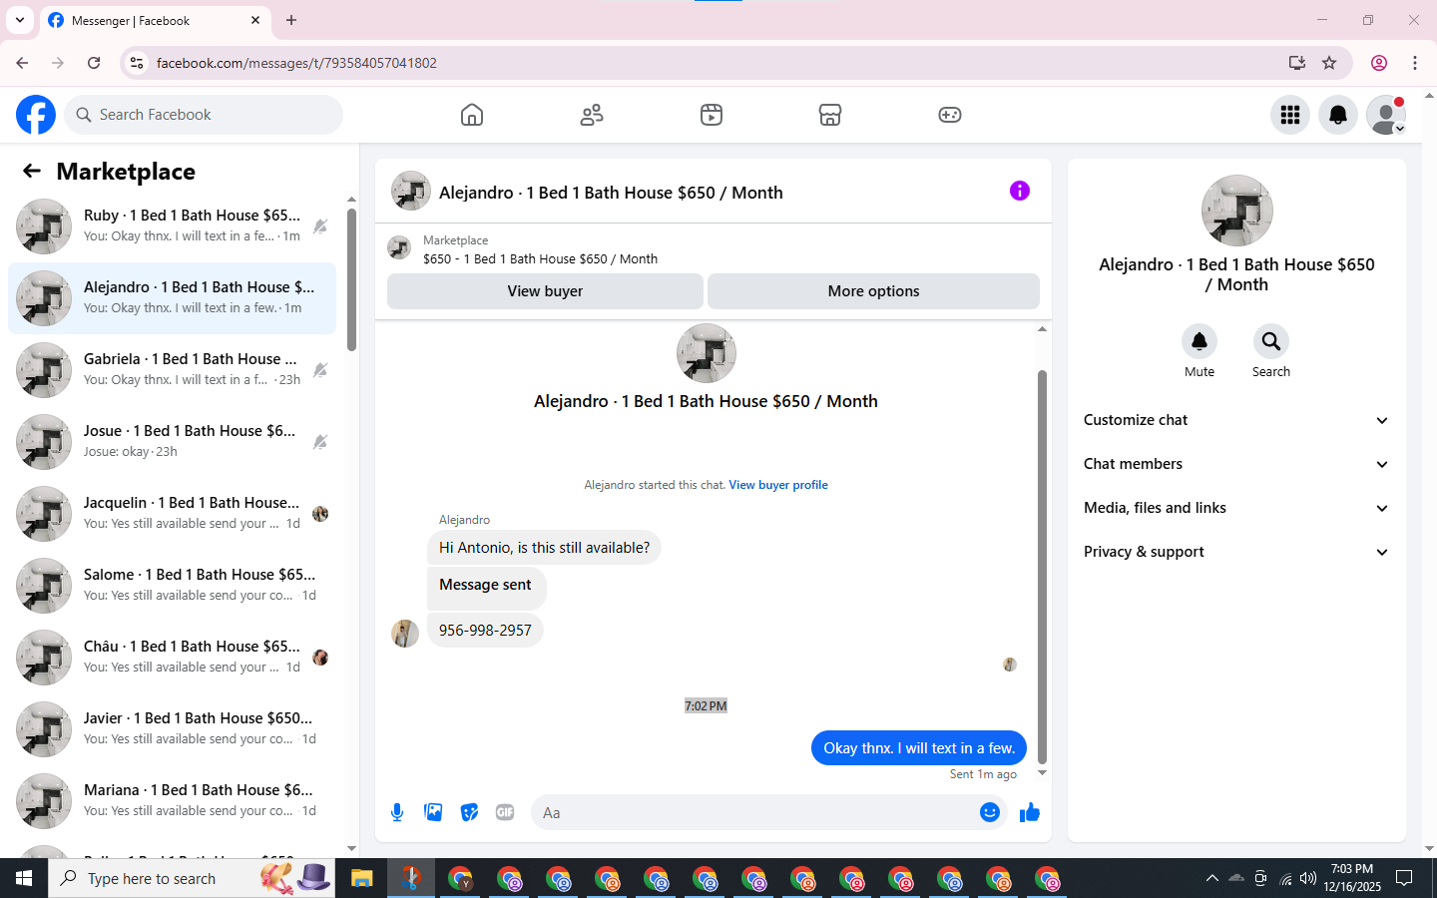Viewport: 1437px width, 898px height.
Task: Open the Notifications bell in header
Action: click(1338, 115)
